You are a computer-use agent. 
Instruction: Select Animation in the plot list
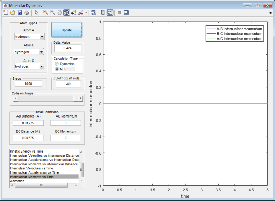[44, 181]
